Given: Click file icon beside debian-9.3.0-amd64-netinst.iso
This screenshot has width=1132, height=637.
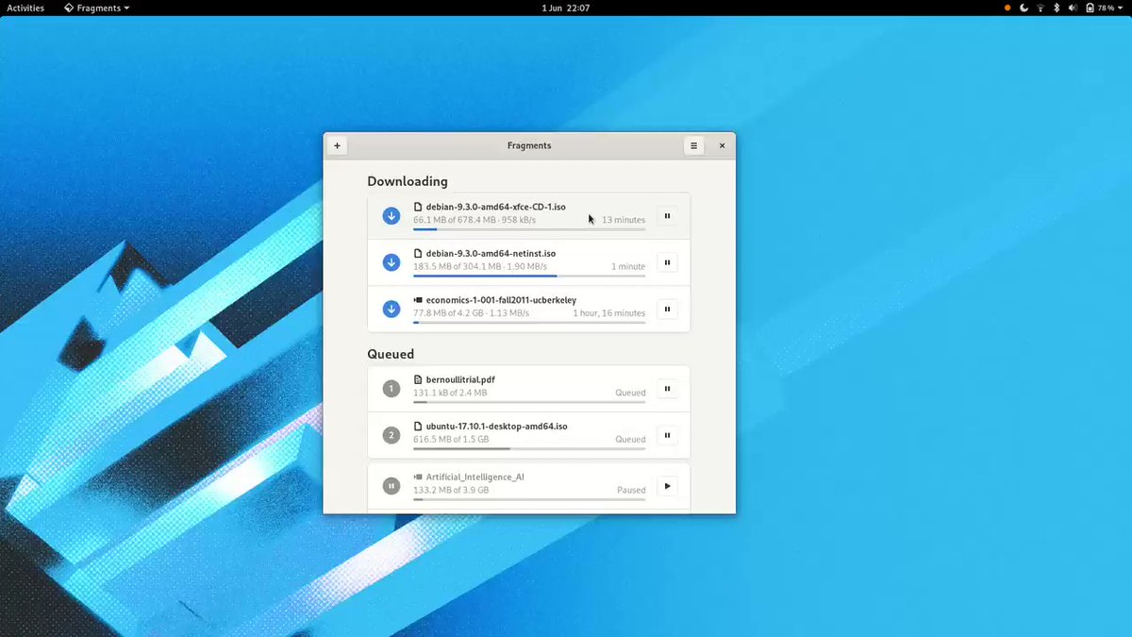Looking at the screenshot, I should coord(418,253).
